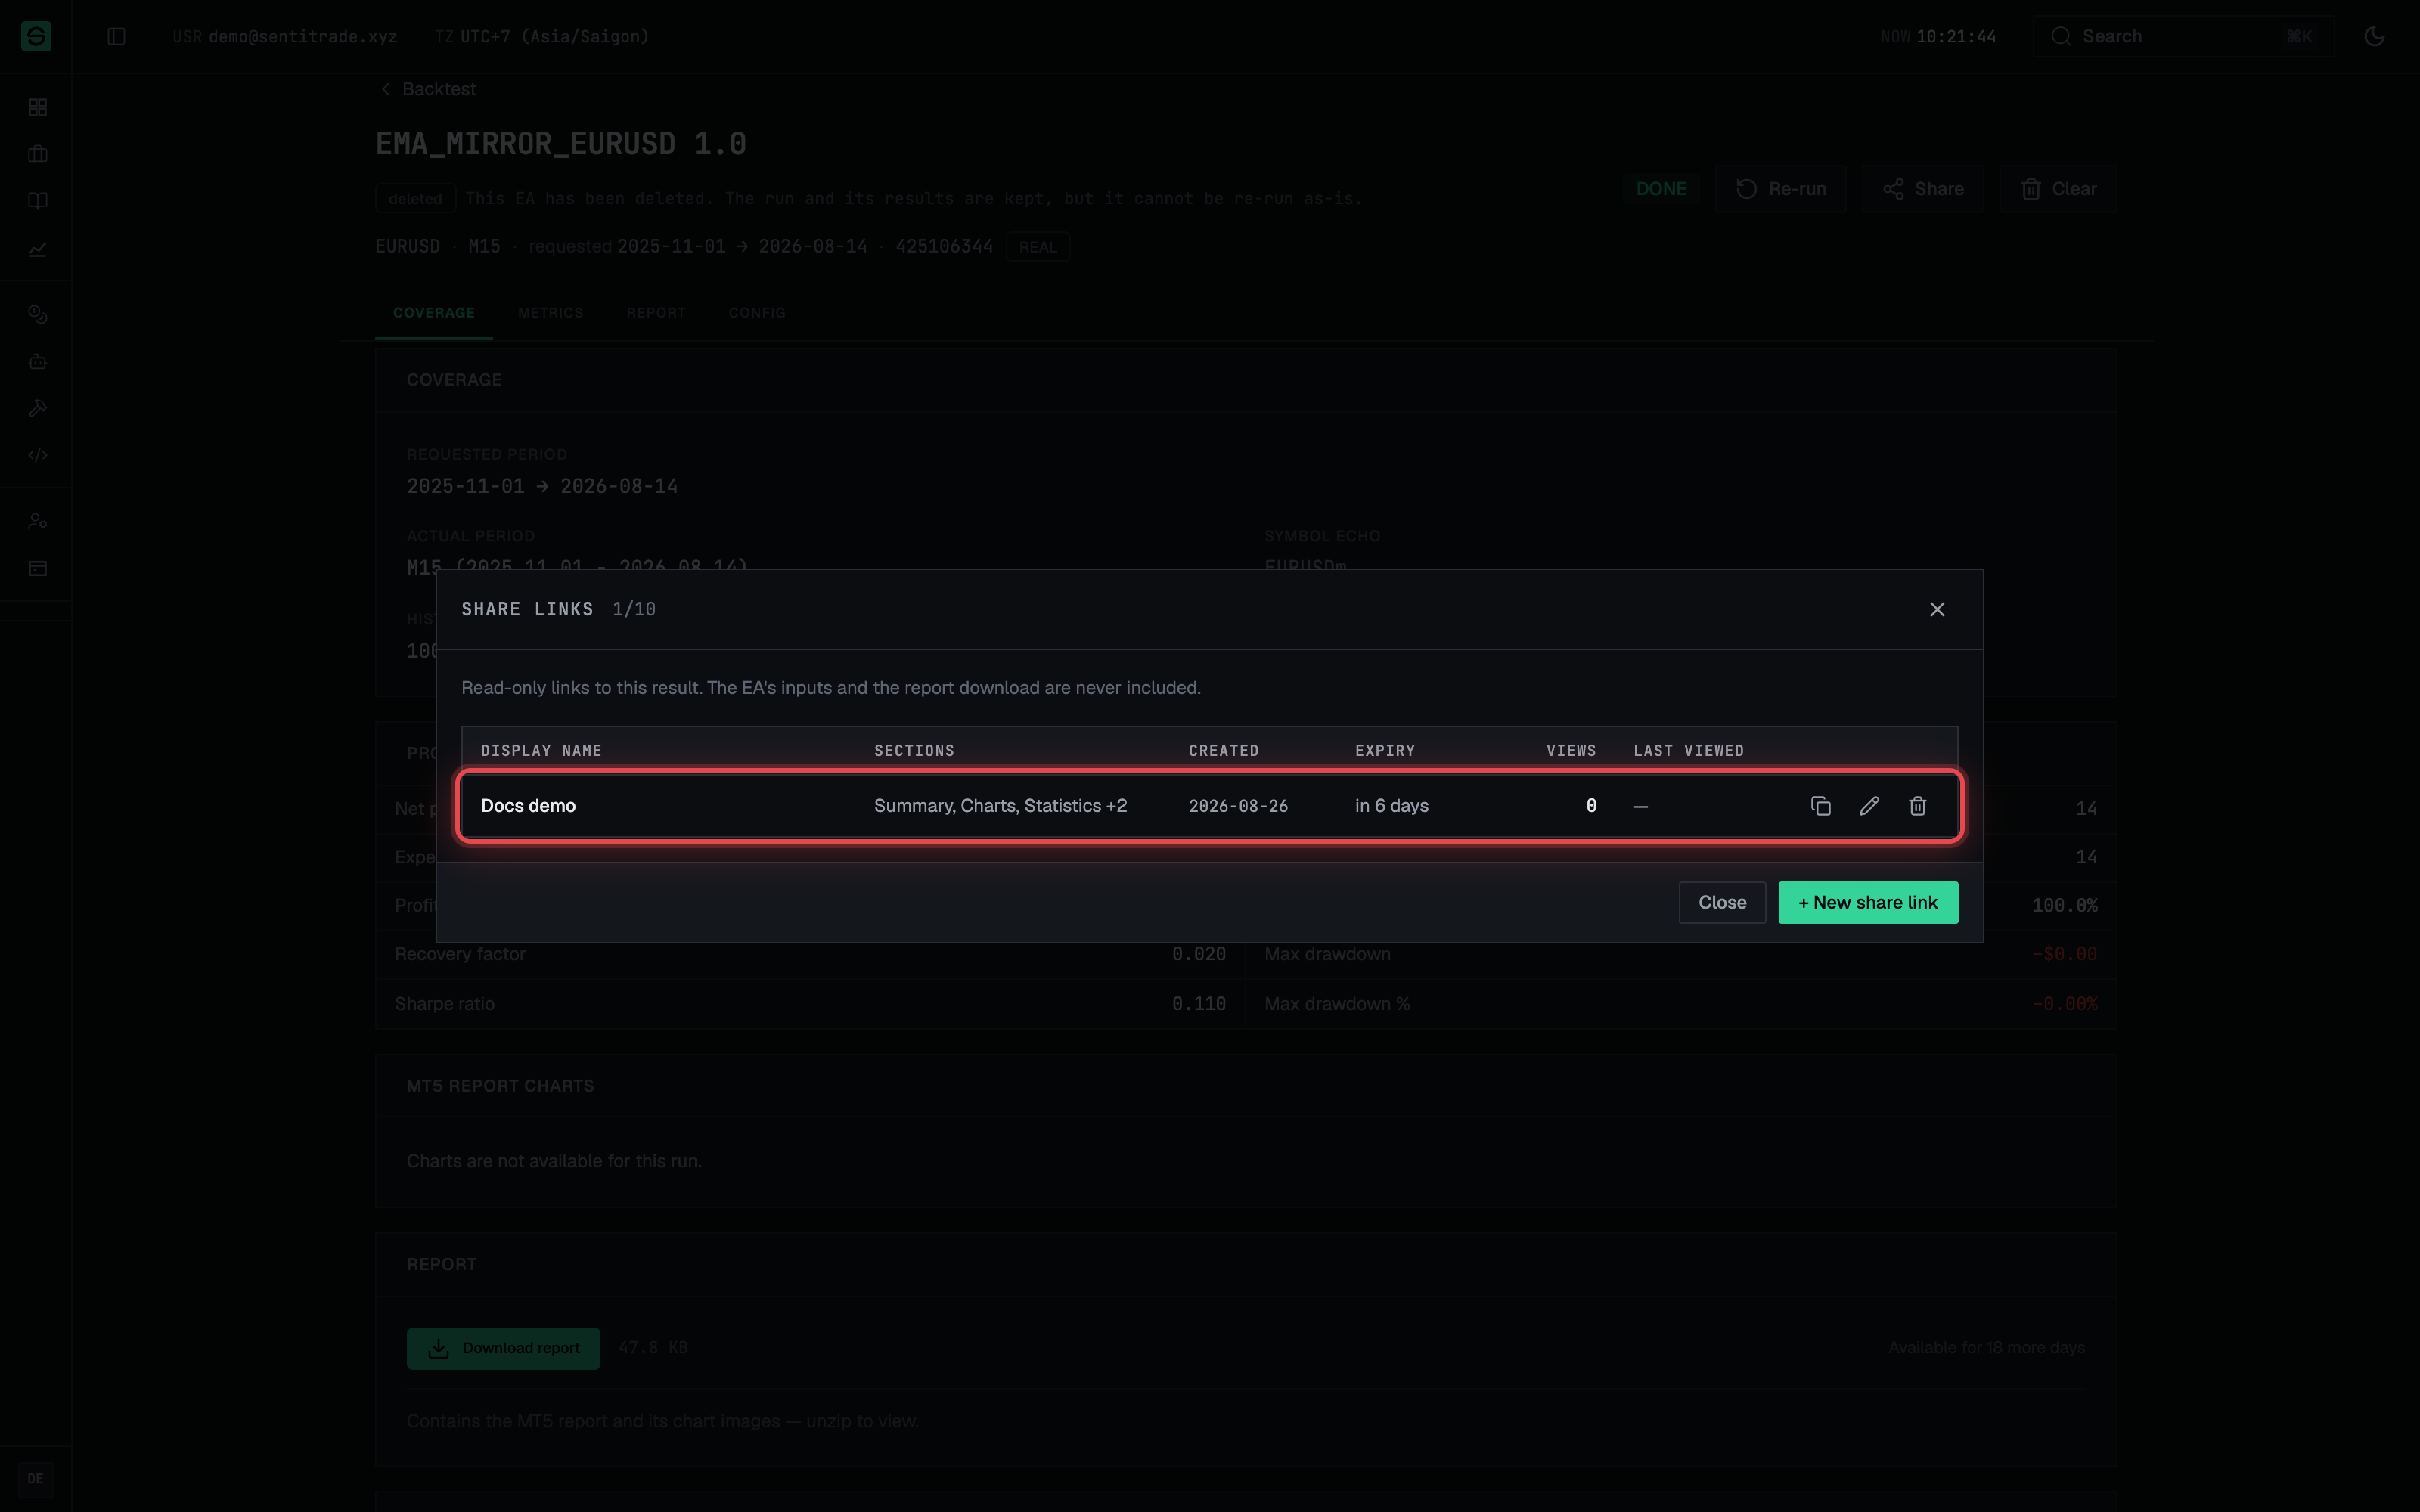Click the 1/10 share link counter
This screenshot has height=1512, width=2420.
(634, 609)
